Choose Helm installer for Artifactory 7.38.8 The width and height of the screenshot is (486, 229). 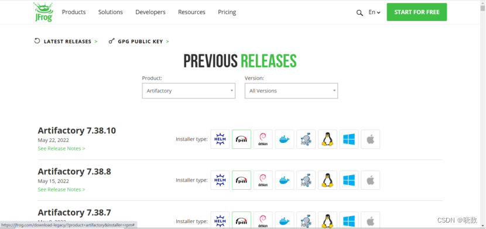[220, 180]
